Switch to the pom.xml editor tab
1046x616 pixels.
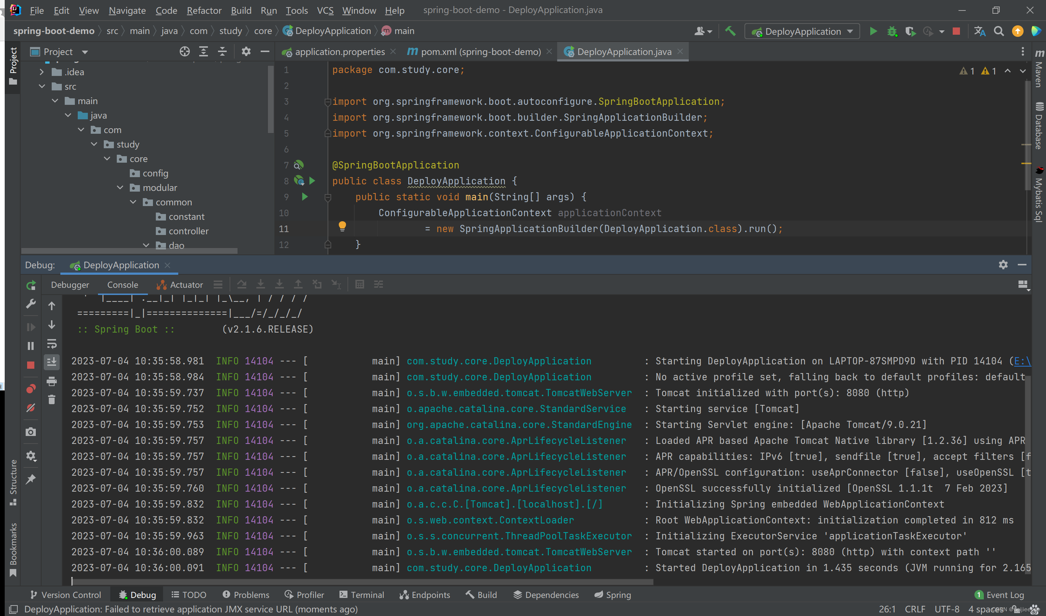click(x=480, y=52)
